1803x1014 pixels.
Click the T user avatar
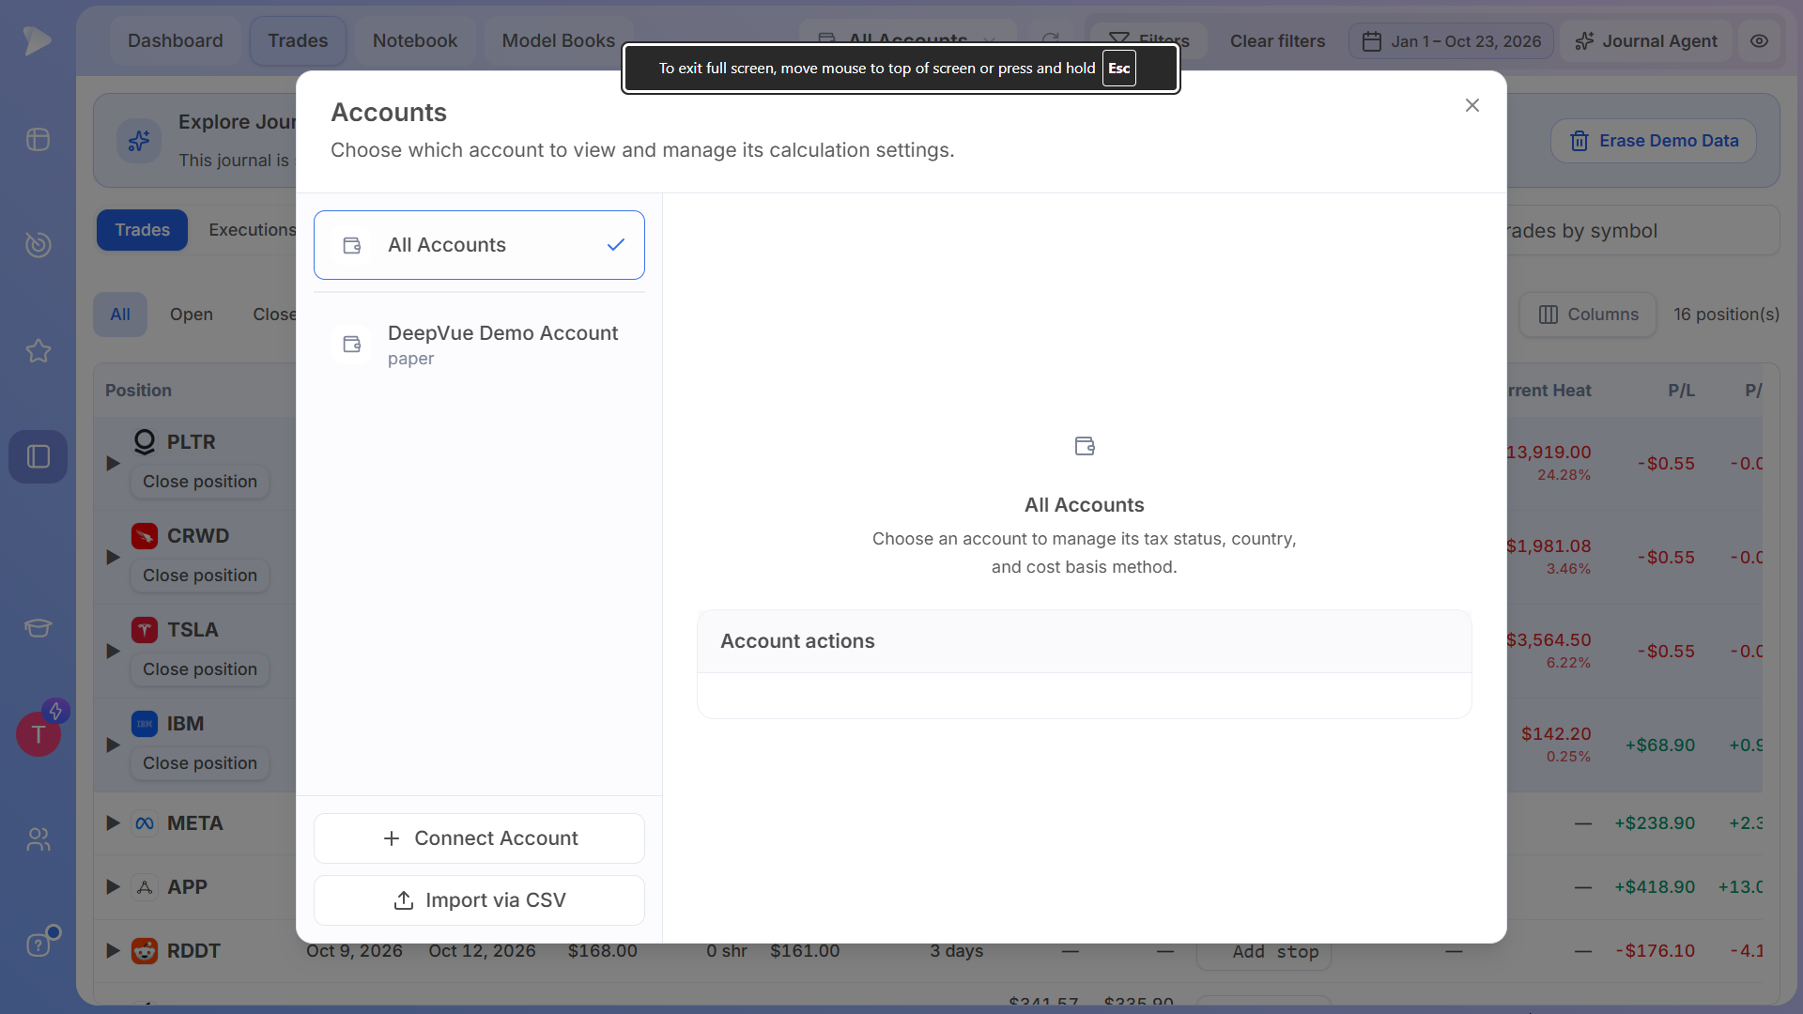click(39, 734)
